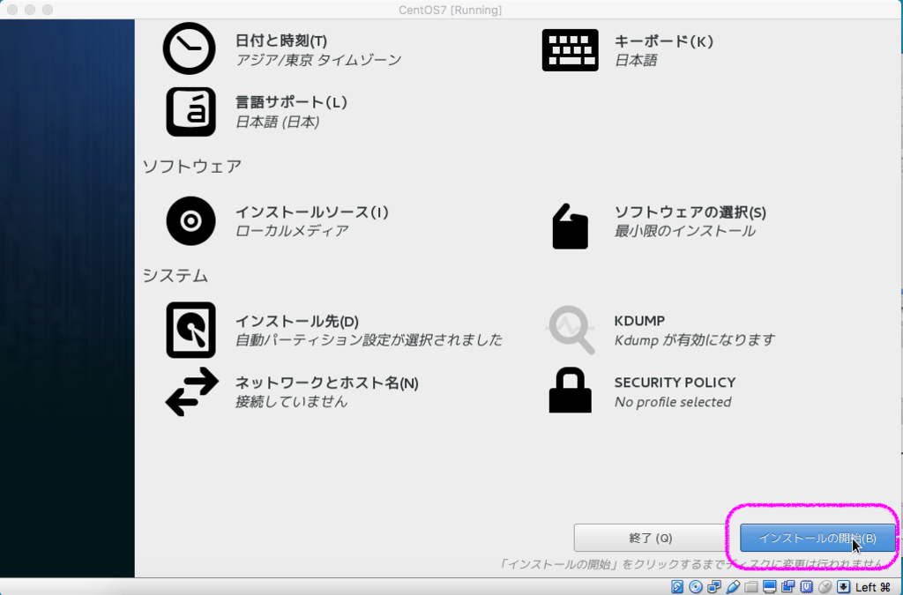Click the VirtualBox keyboard capture arrow icon
903x595 pixels.
tap(843, 586)
